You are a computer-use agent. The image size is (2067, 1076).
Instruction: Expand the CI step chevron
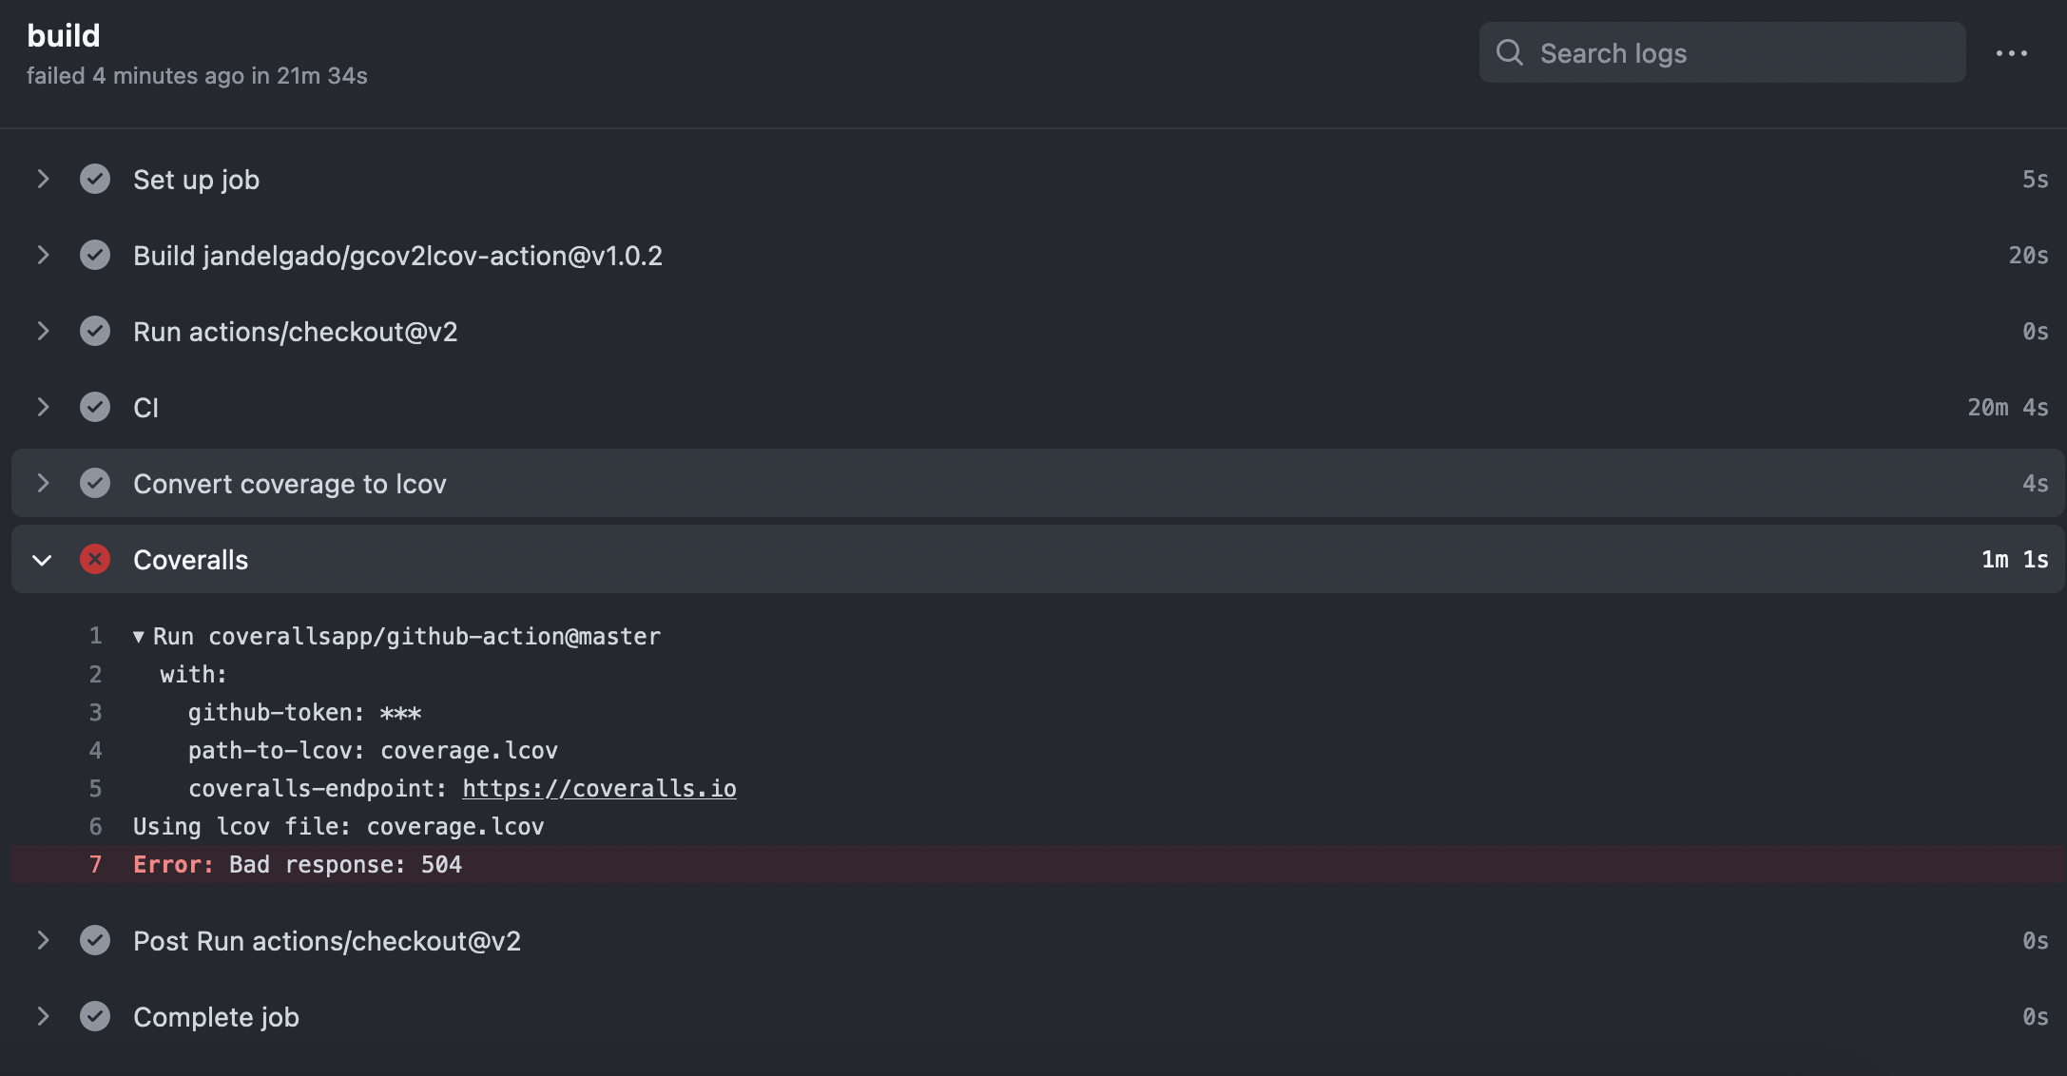43,407
